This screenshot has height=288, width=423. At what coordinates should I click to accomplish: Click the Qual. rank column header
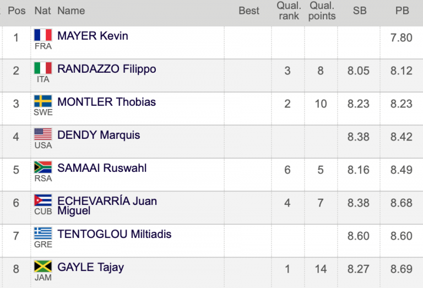point(289,10)
